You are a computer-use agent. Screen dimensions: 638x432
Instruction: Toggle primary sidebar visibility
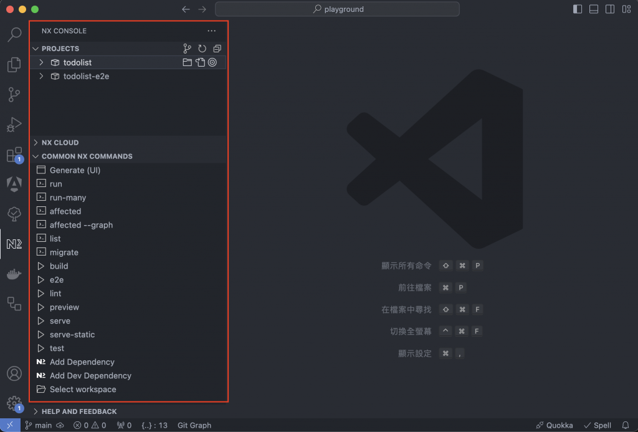(x=578, y=9)
